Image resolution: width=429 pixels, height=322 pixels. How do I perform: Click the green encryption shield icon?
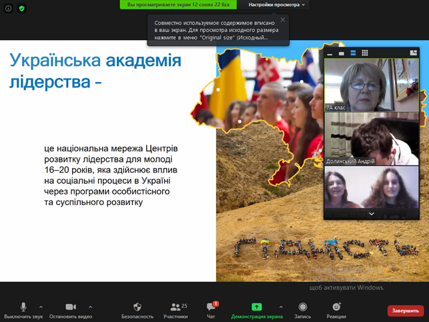(x=21, y=9)
